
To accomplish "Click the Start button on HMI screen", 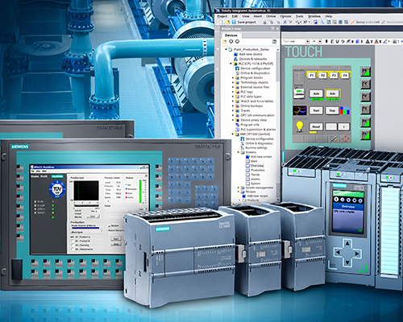I will coord(316,110).
